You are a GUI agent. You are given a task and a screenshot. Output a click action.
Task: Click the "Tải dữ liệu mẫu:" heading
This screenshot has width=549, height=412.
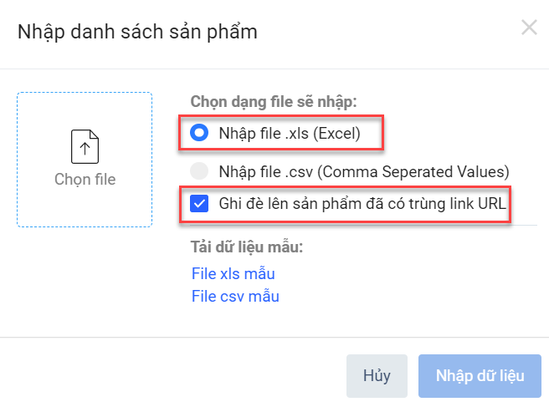point(246,247)
